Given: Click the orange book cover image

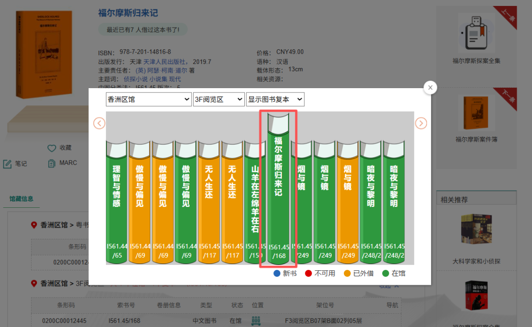Looking at the screenshot, I should [44, 54].
